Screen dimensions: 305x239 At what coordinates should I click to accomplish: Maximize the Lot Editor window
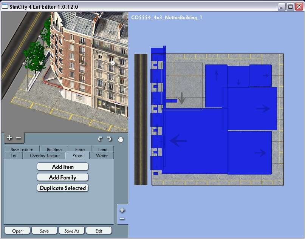click(290, 7)
